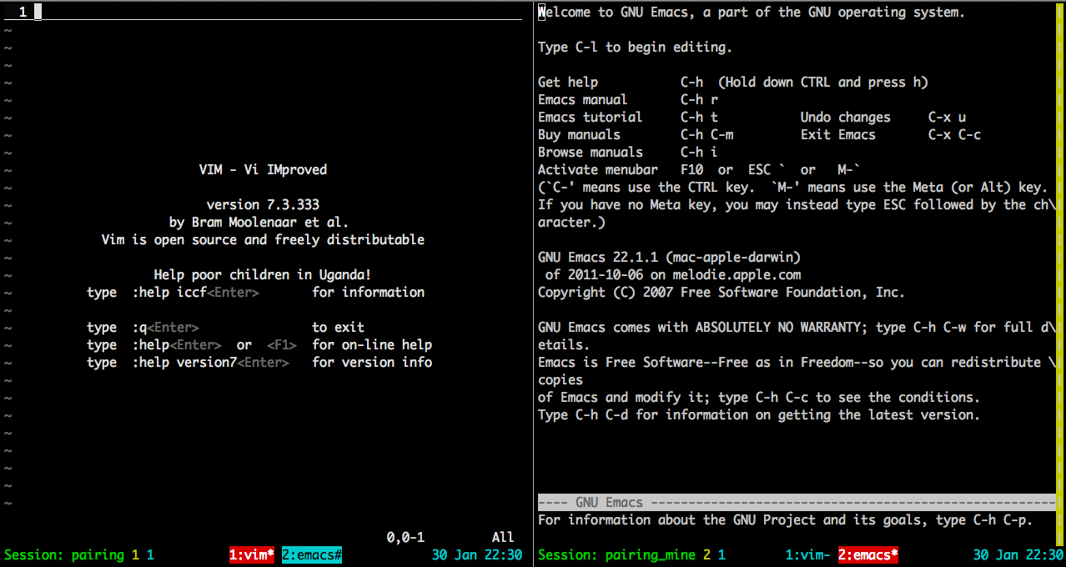Place cursor on Vim line number 1
This screenshot has width=1066, height=567.
[23, 12]
